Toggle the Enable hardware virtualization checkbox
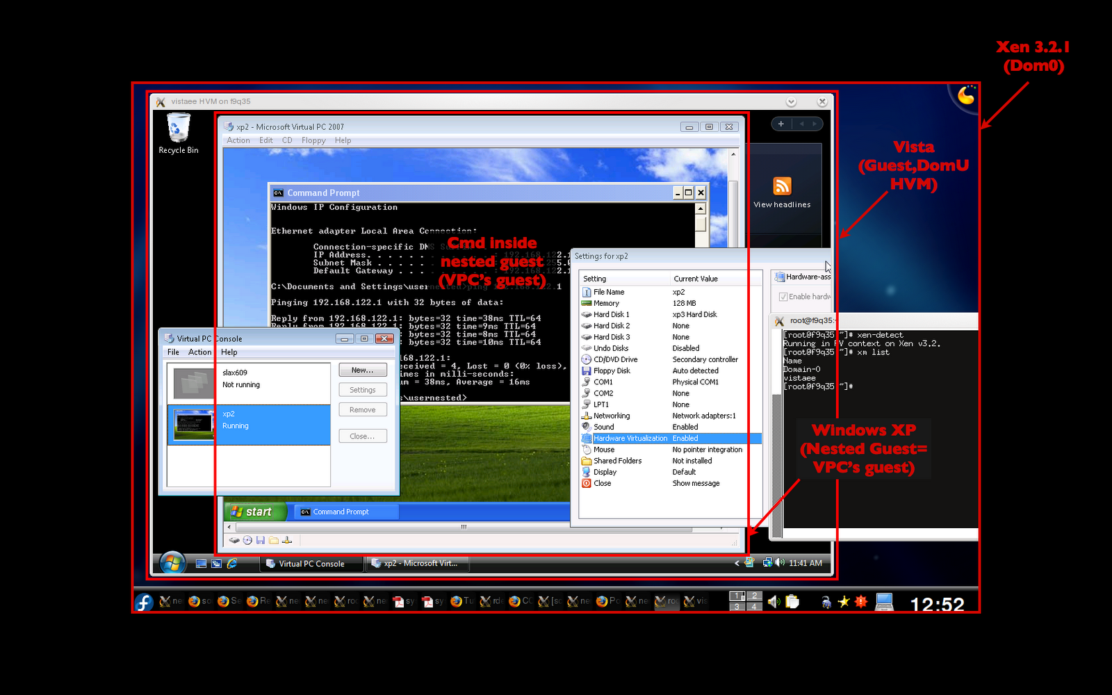The width and height of the screenshot is (1112, 695). coord(783,297)
